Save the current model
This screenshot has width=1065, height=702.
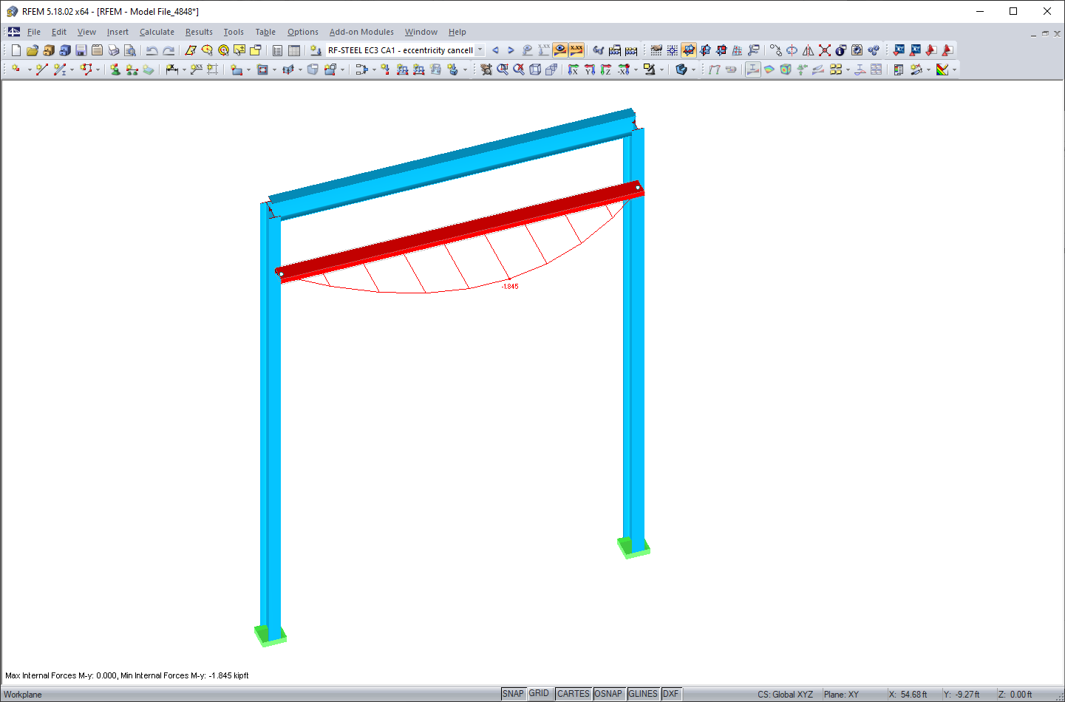81,50
